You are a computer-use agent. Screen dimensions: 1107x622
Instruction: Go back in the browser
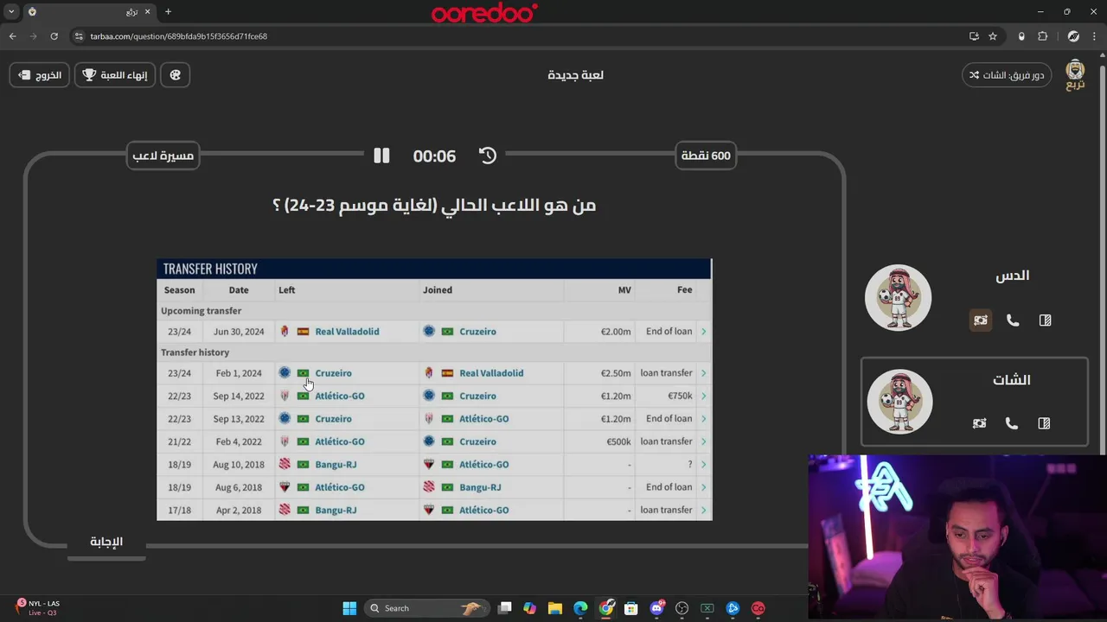click(x=13, y=36)
